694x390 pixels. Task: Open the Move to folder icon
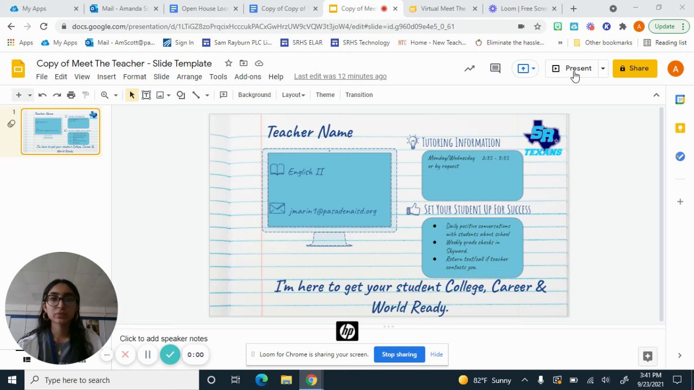click(244, 63)
